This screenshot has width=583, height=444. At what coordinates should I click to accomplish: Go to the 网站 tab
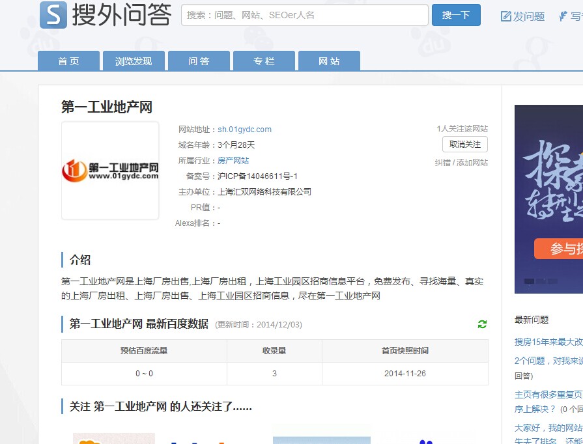point(329,61)
